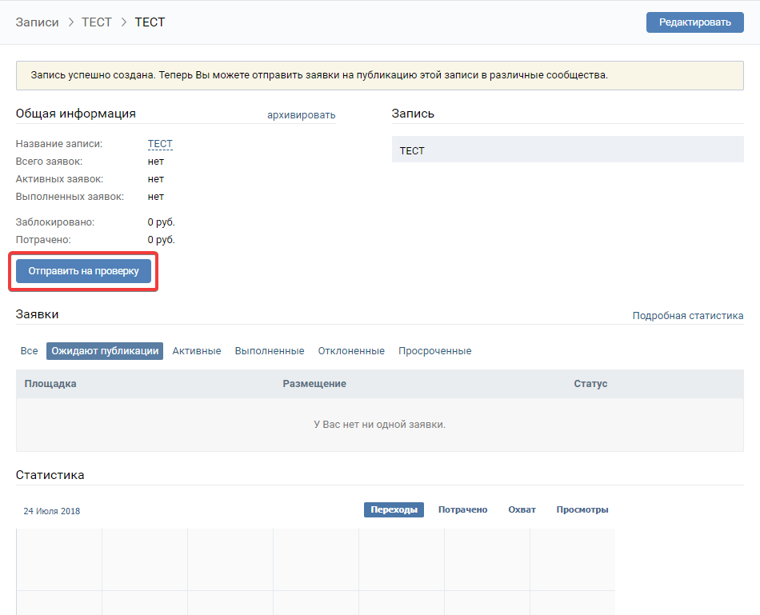Click the ТЕСТ post preview under Запись
Viewport: 760px width, 615px height.
pos(567,150)
